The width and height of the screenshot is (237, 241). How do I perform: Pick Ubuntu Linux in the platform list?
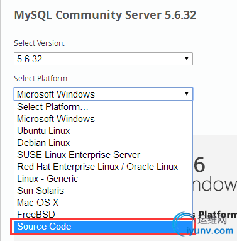[103, 131]
